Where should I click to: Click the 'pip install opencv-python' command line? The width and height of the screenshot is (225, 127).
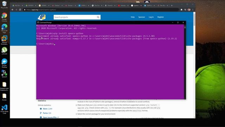[60, 34]
